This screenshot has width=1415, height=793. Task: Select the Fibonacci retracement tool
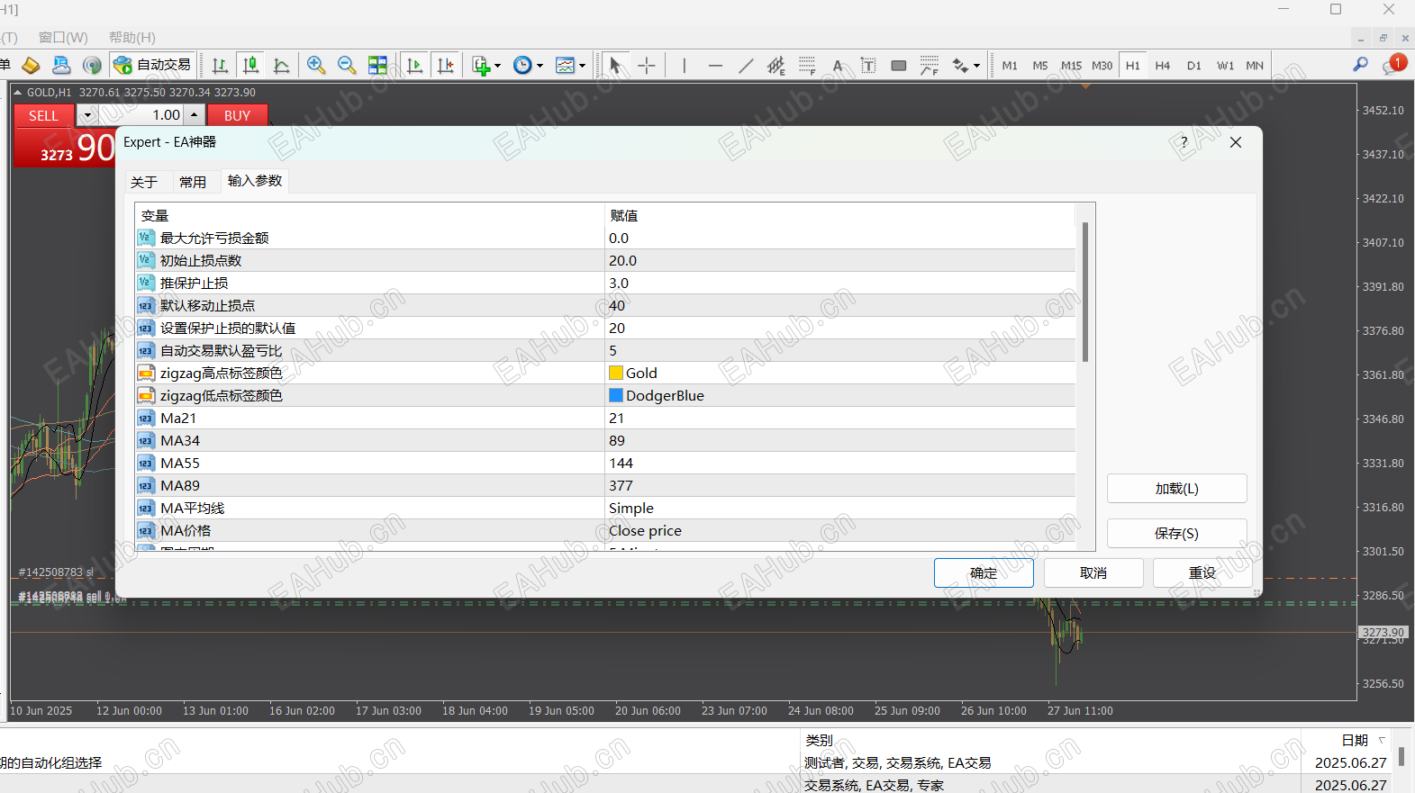click(807, 65)
